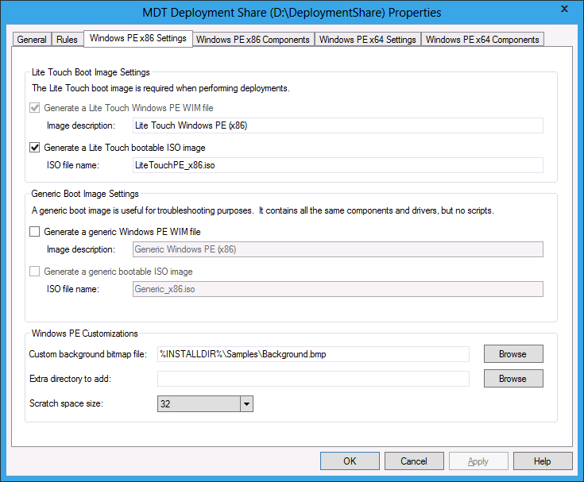Click the Generic_x86.iso file name field
The height and width of the screenshot is (482, 584).
tap(338, 289)
